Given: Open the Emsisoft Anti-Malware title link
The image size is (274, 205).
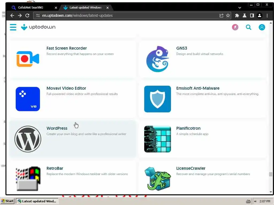Looking at the screenshot, I should point(198,88).
